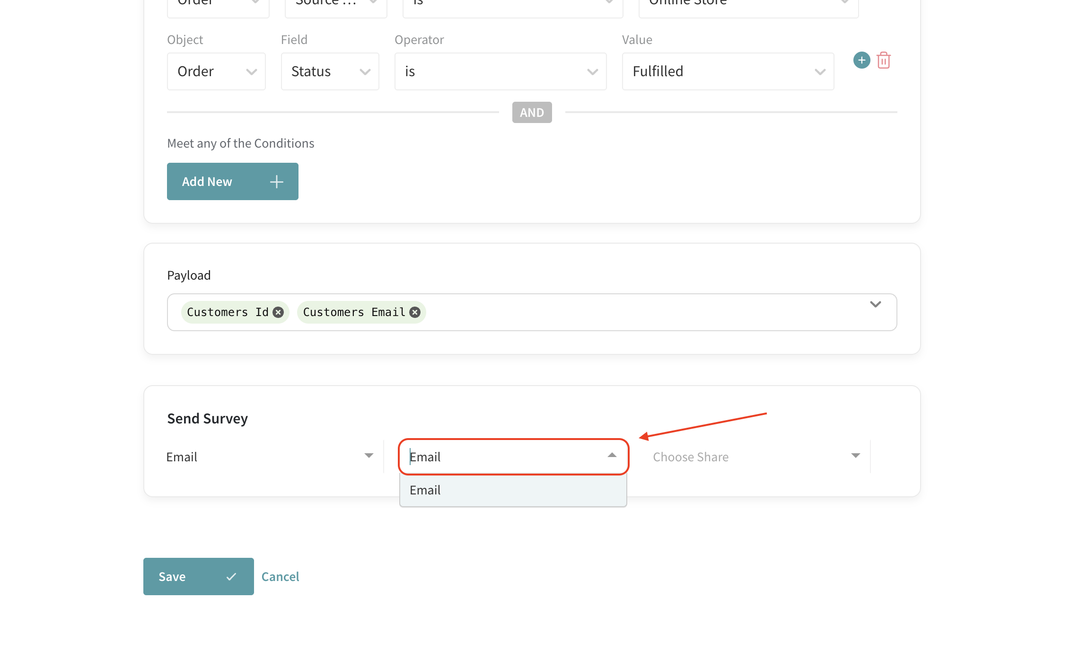Screen dimensions: 1071x669
Task: Click the AND condition separator badge
Action: click(x=532, y=113)
